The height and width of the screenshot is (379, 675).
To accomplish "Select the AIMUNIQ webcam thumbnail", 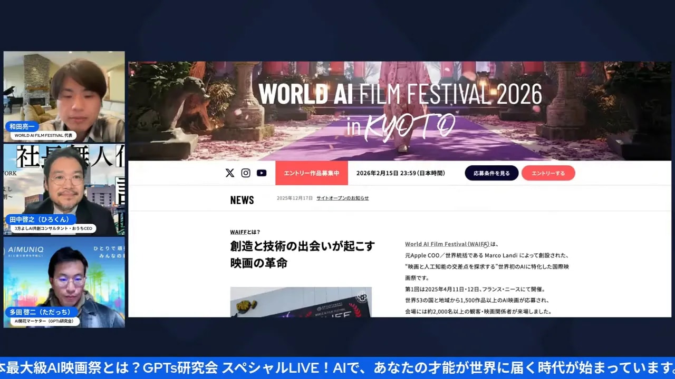I will tap(64, 283).
